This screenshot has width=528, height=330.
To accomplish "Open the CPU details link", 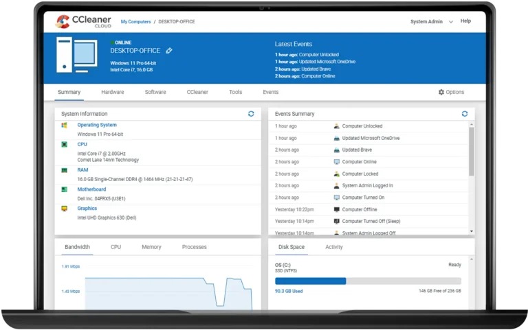I will [82, 145].
